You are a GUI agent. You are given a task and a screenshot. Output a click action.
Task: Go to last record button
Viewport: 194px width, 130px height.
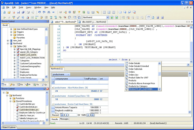pyautogui.click(x=93, y=115)
